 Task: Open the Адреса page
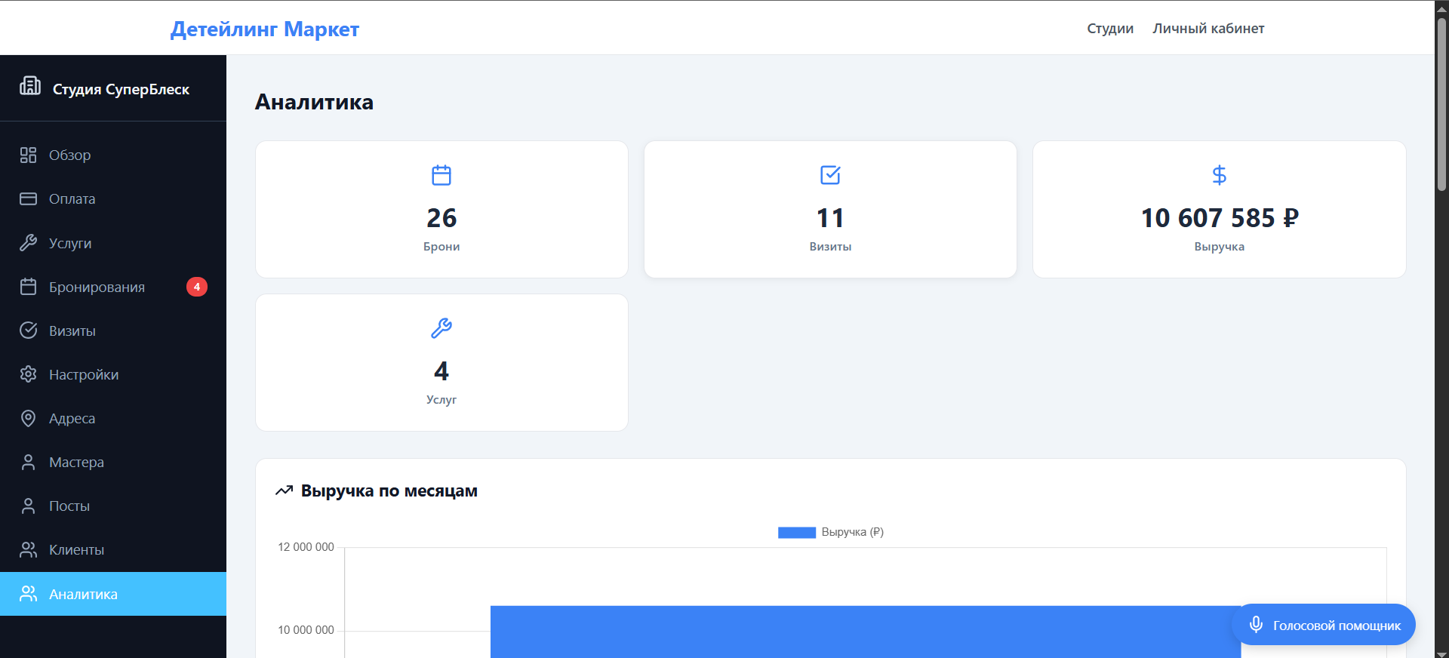tap(113, 418)
